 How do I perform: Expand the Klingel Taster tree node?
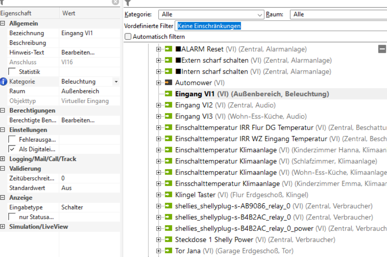[x=158, y=195]
